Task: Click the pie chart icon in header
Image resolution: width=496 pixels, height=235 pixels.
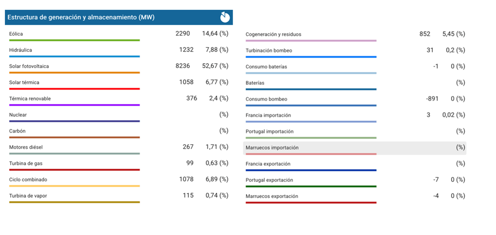Action: click(x=225, y=17)
